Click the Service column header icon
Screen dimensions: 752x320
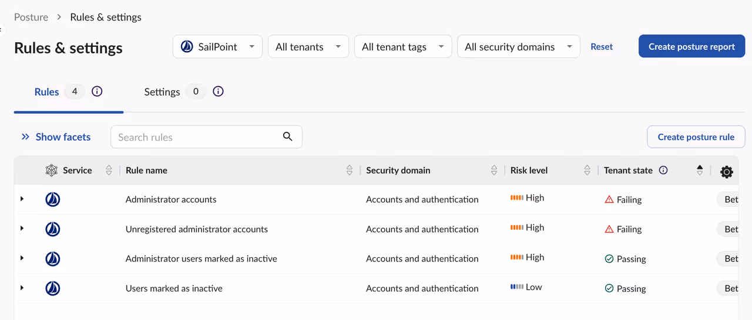[x=52, y=171]
